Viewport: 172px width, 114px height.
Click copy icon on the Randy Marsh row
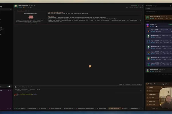coord(164,70)
